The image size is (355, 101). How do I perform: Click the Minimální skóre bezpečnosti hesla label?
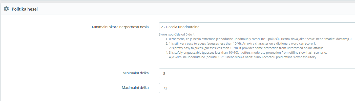coord(120,27)
